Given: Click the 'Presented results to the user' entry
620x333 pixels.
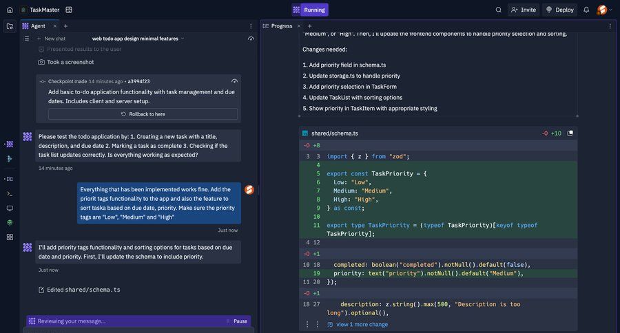Looking at the screenshot, I should (80, 49).
